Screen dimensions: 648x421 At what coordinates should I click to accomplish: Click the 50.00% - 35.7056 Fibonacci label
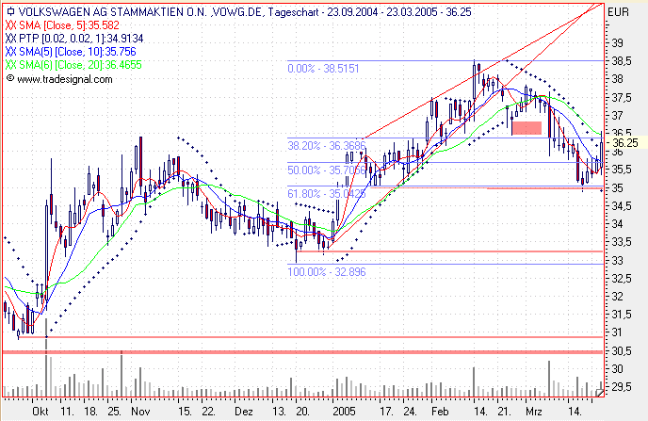tap(327, 170)
